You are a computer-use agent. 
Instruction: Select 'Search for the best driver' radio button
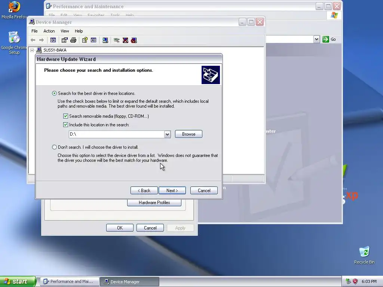point(54,93)
